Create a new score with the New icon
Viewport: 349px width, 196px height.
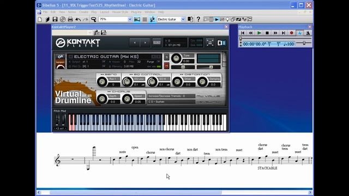coord(40,20)
